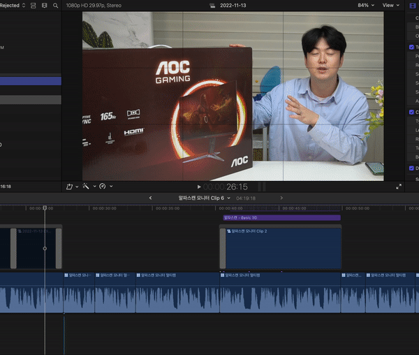Toggle the audio meters beside the timecode
This screenshot has height=355, width=419.
tap(261, 187)
